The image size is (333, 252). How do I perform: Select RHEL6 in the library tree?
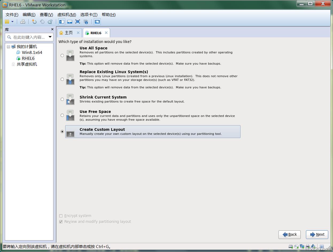pos(28,58)
